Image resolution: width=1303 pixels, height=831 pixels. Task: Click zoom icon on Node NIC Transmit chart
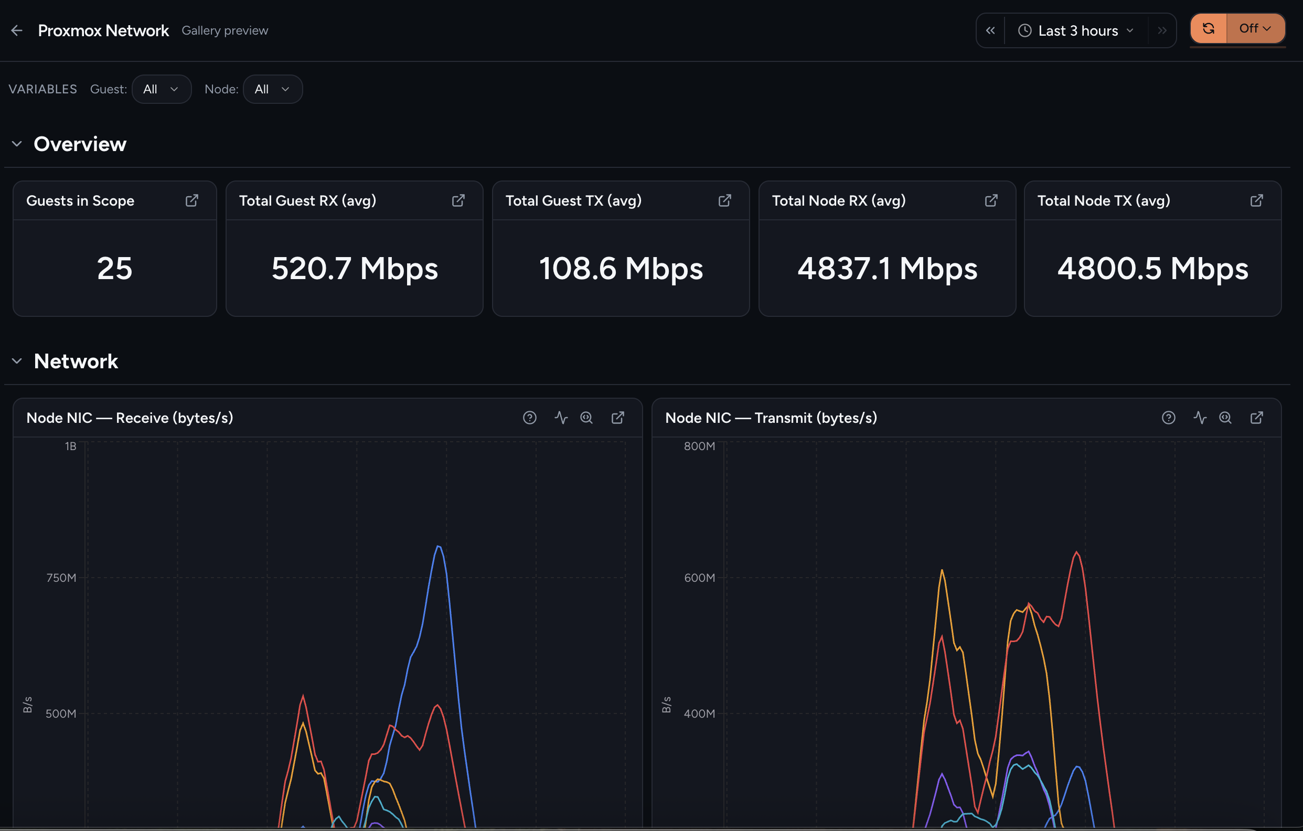pyautogui.click(x=1225, y=418)
